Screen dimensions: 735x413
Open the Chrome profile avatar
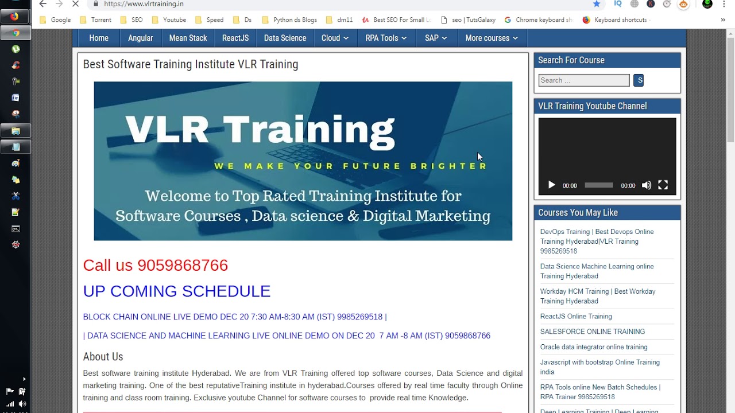707,4
